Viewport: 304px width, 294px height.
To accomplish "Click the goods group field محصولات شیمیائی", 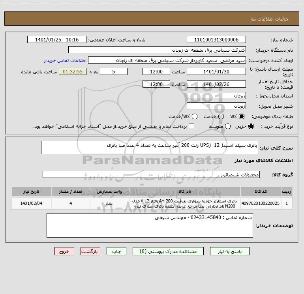I will coord(151,174).
